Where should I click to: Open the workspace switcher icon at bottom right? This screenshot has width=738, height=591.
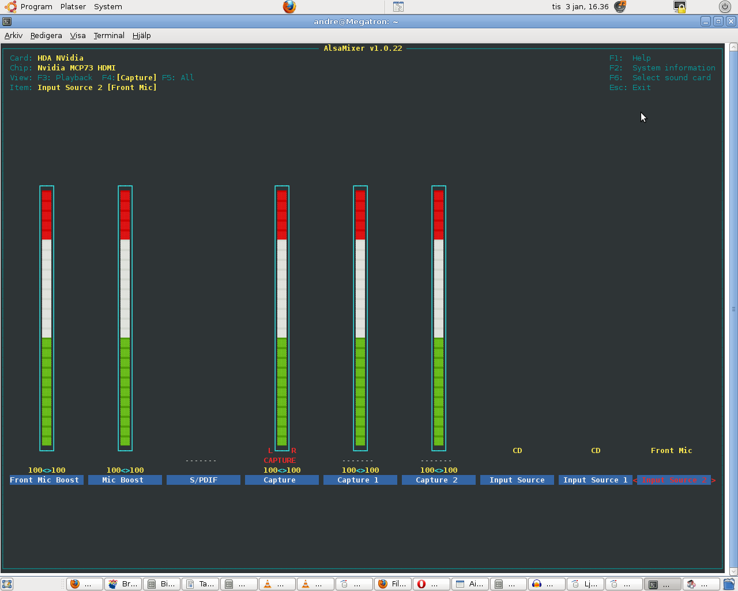(729, 584)
